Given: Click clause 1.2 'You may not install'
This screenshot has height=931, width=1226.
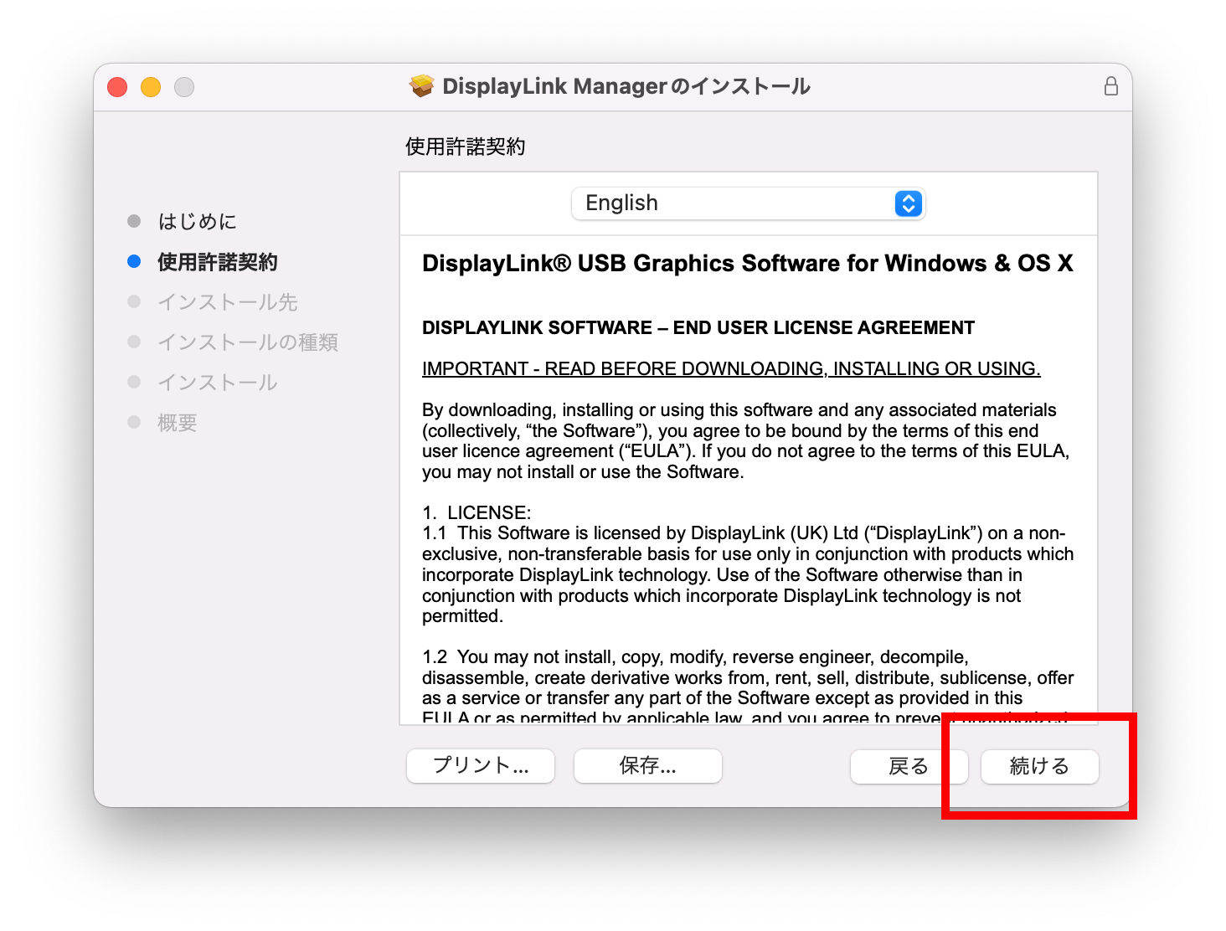Looking at the screenshot, I should [x=748, y=687].
